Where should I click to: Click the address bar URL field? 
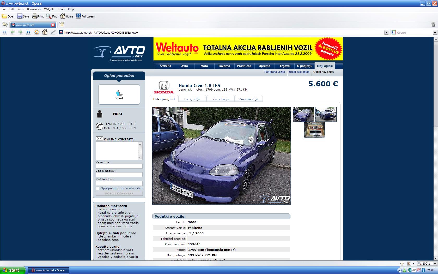(224, 33)
